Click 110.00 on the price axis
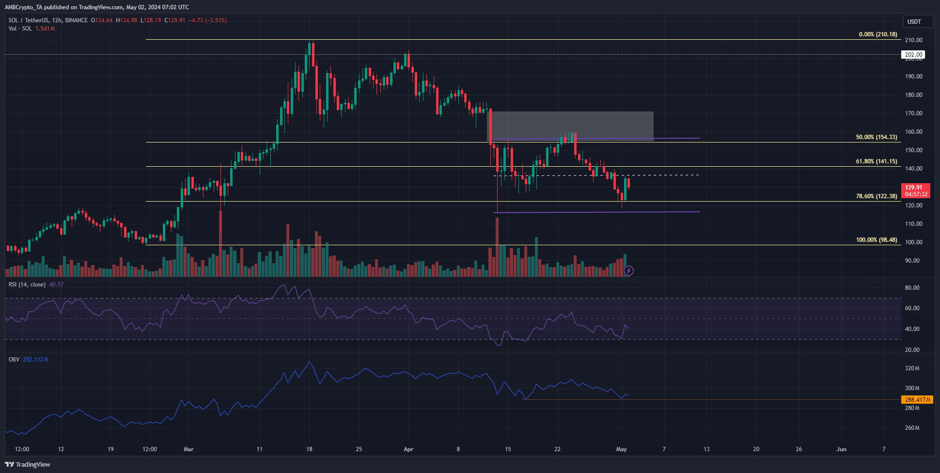This screenshot has width=940, height=473. (914, 224)
